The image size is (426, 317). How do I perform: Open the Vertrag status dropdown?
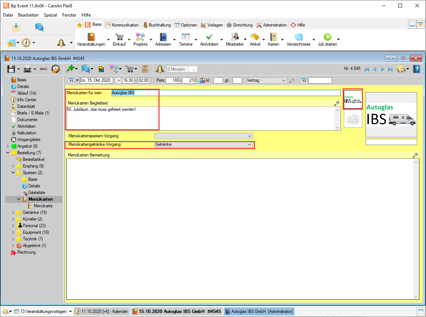(x=283, y=81)
